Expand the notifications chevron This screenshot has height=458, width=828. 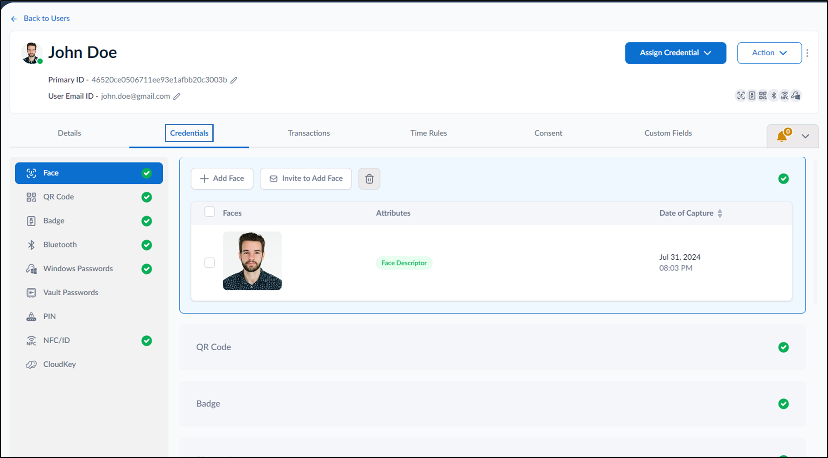805,136
